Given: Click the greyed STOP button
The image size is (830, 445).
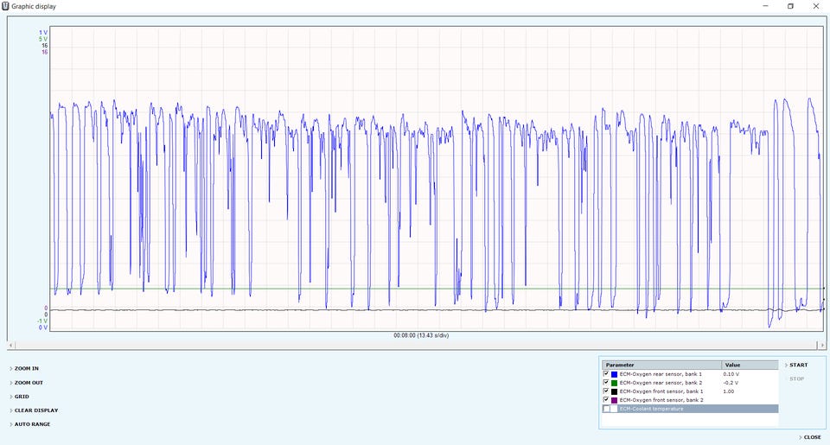Looking at the screenshot, I should coord(796,378).
